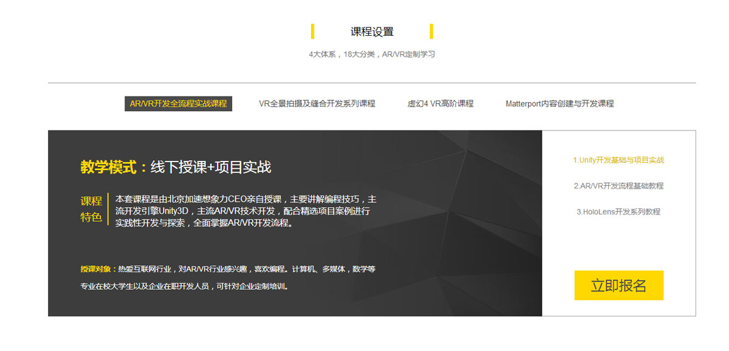Switch to VR全景拍摄及缝合开发系列课程 tab
This screenshot has width=729, height=351.
(317, 104)
